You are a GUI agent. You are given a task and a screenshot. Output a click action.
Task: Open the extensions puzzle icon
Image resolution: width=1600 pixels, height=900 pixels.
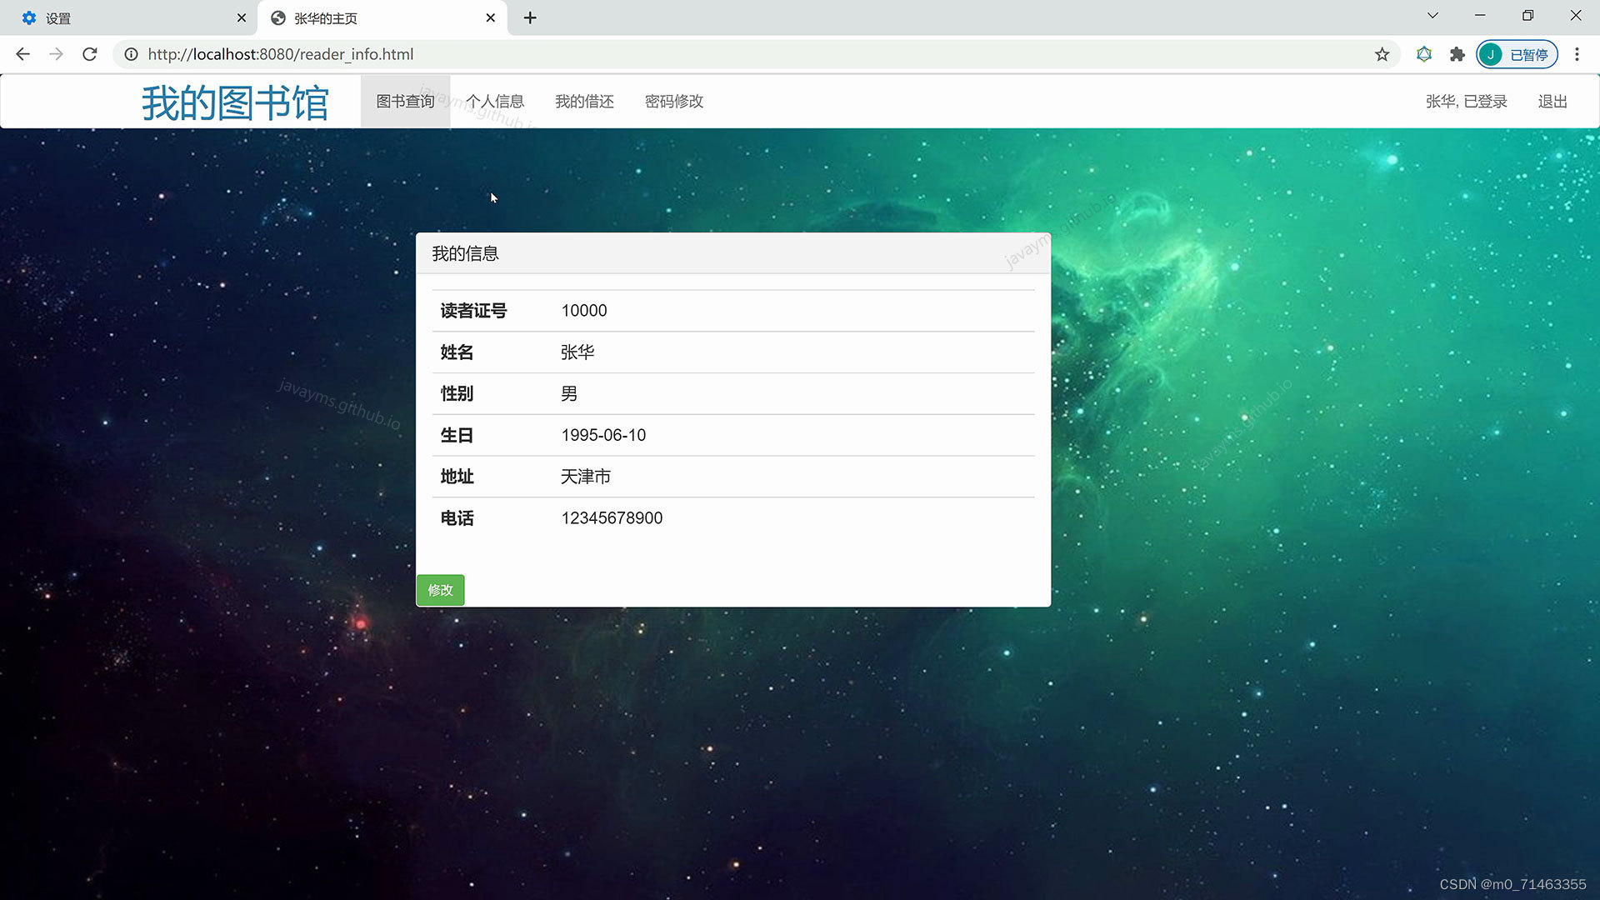(x=1457, y=54)
